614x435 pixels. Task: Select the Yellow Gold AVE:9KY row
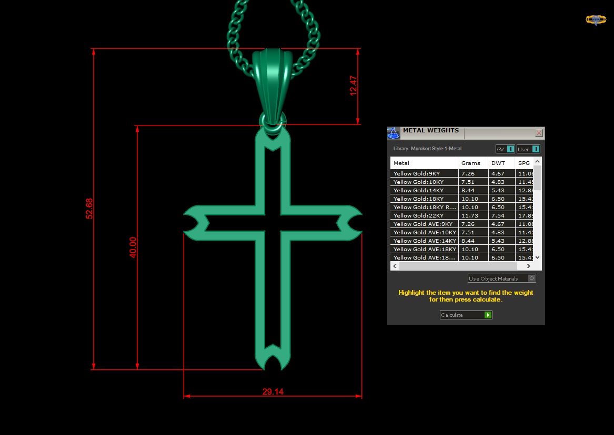(462, 224)
